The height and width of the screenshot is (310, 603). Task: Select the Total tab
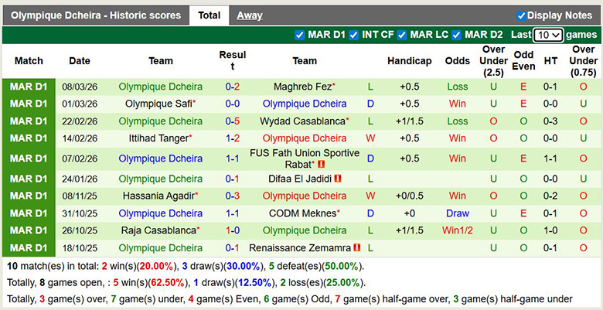click(x=209, y=15)
